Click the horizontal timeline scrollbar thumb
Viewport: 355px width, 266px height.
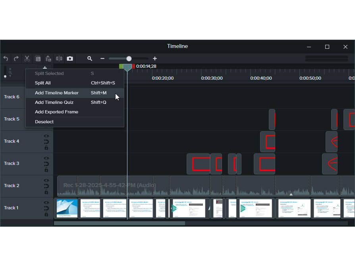click(120, 223)
